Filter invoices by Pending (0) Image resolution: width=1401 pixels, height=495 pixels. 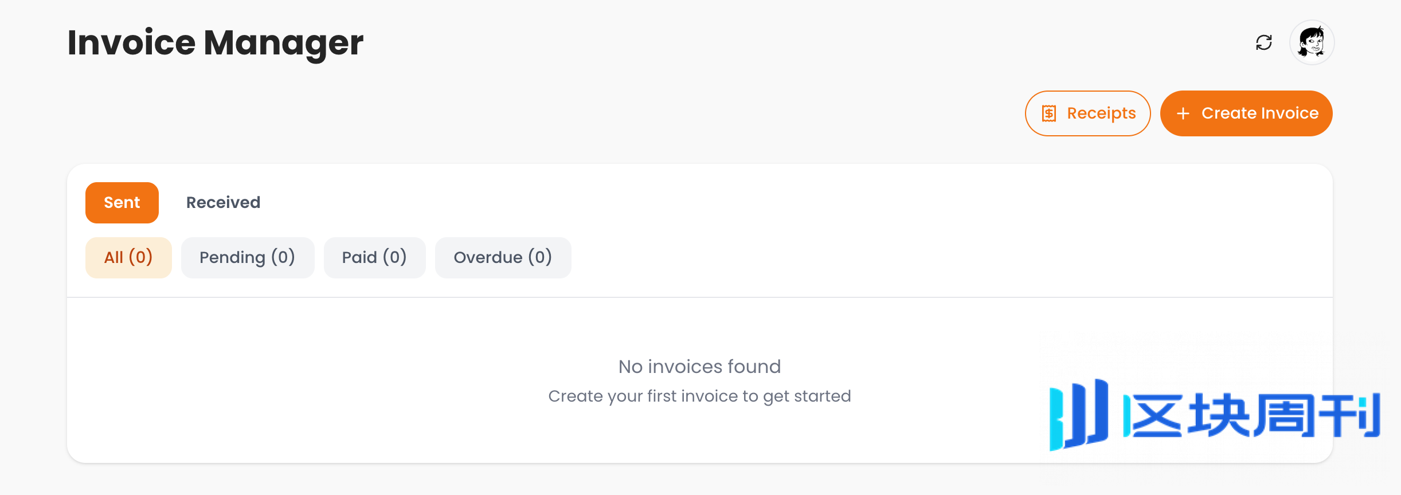[247, 258]
